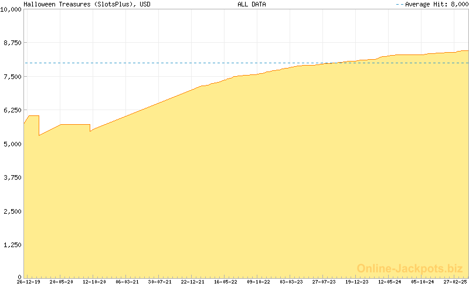Choose the 16-05-22 date marker
469x287 pixels.
[x=225, y=282]
